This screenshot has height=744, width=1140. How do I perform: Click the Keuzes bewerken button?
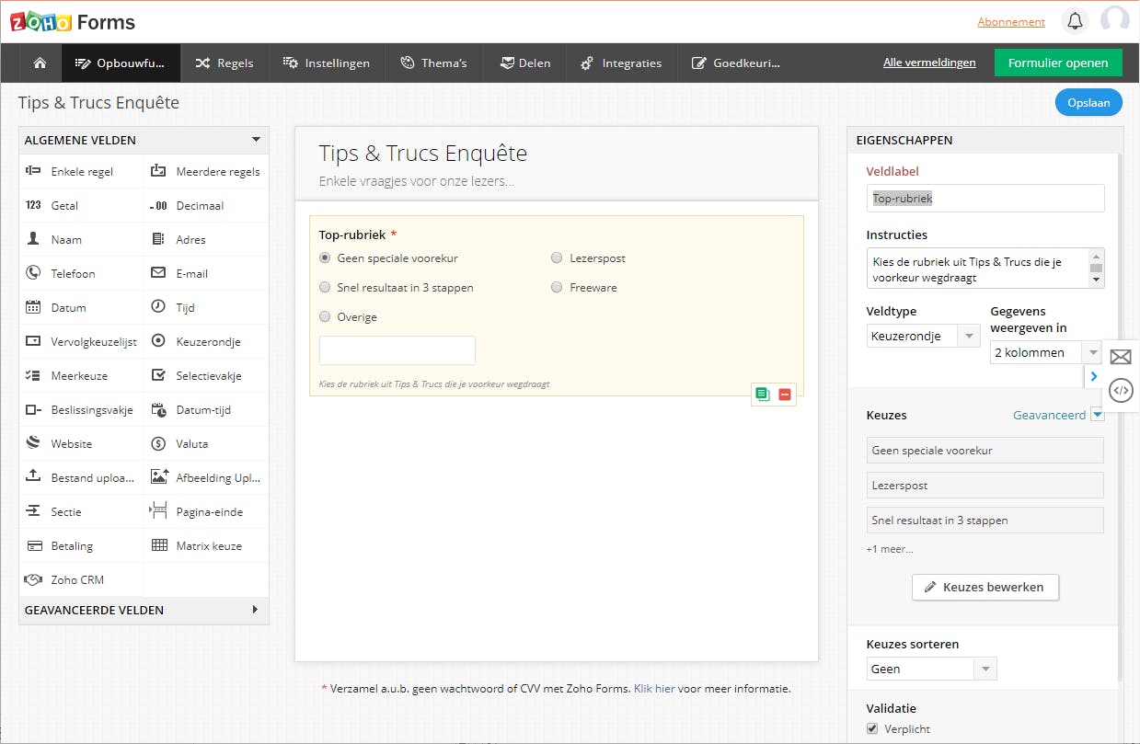985,587
